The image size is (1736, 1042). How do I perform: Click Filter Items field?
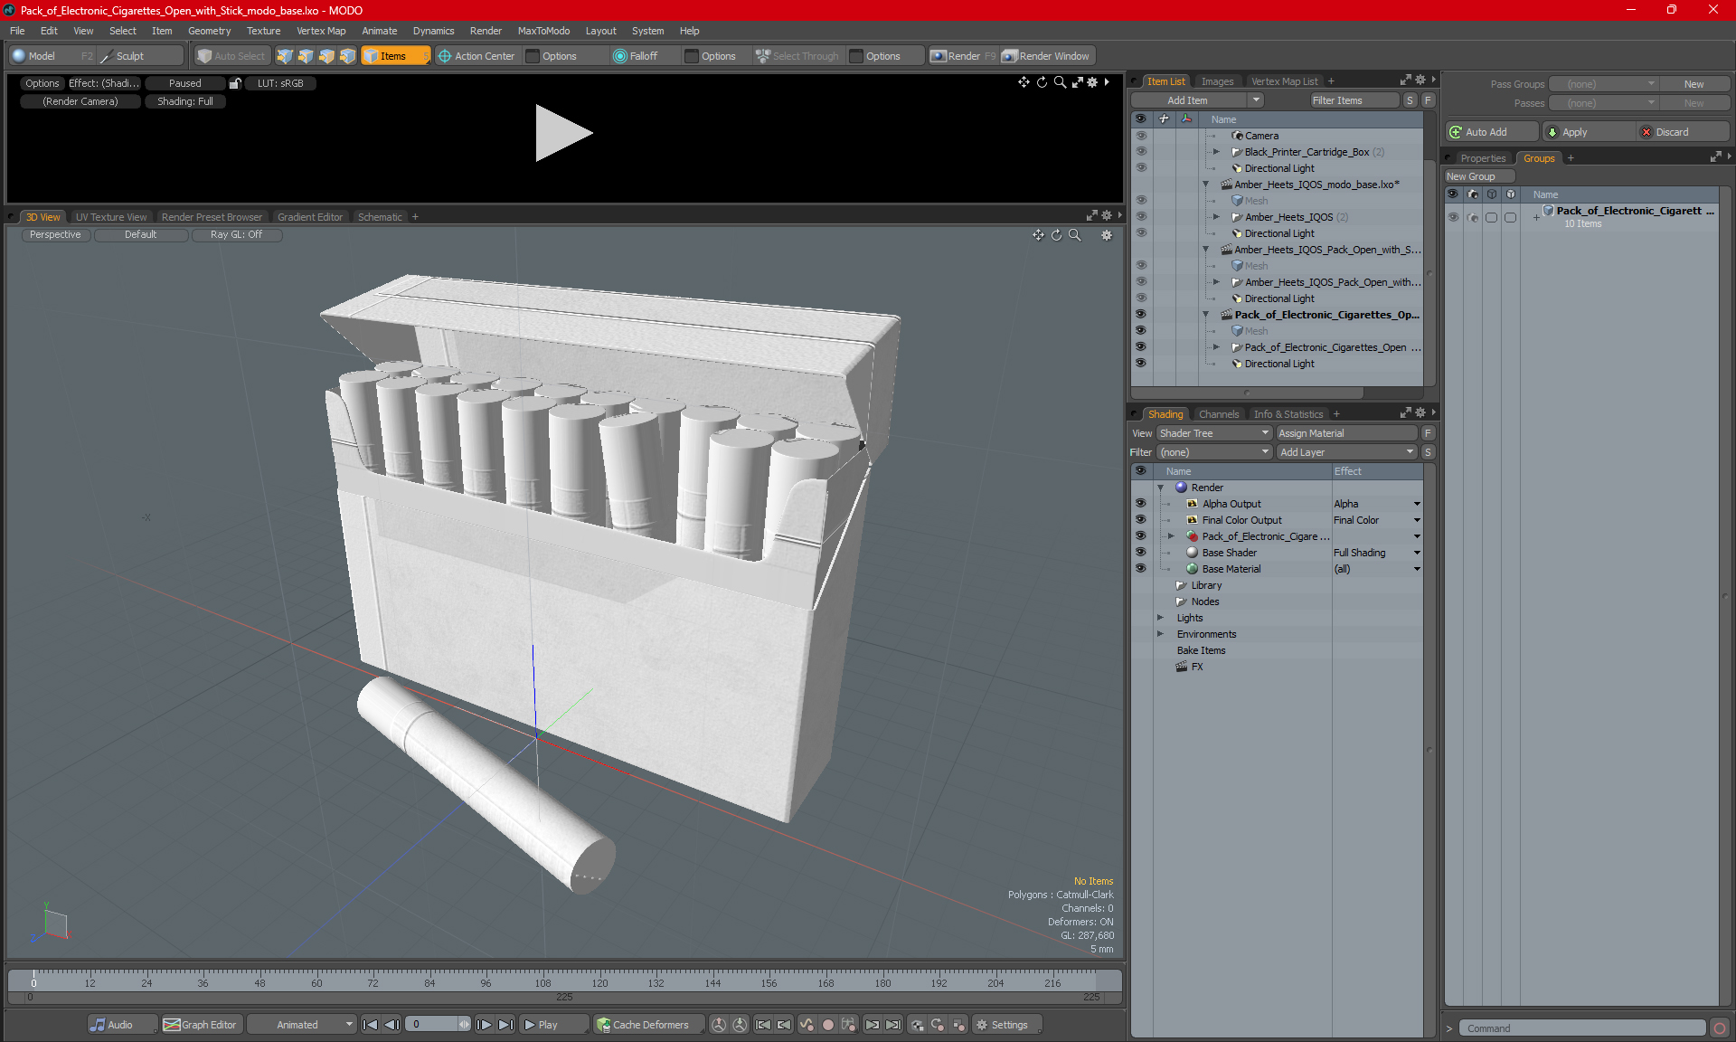click(1354, 100)
